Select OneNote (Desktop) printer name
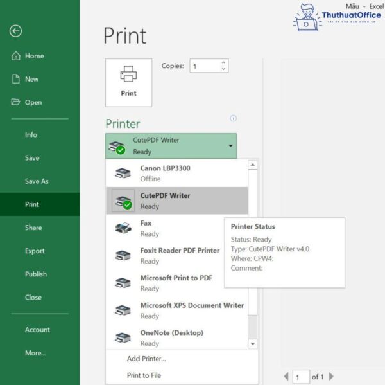The height and width of the screenshot is (385, 385). 172,333
